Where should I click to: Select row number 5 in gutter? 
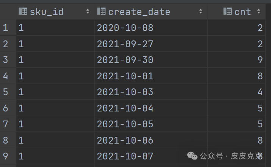click(x=6, y=92)
